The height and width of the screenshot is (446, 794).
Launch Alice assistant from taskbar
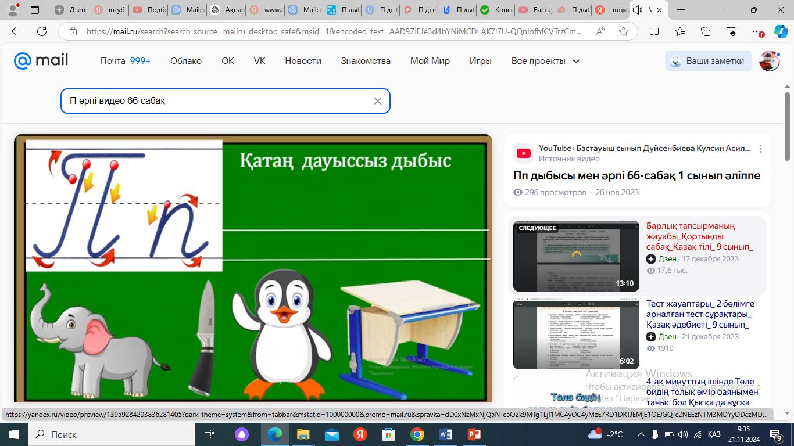(x=242, y=434)
